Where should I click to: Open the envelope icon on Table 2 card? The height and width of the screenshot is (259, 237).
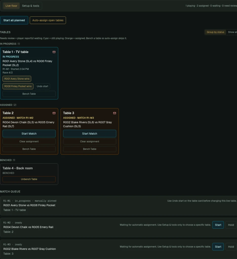pos(54,113)
